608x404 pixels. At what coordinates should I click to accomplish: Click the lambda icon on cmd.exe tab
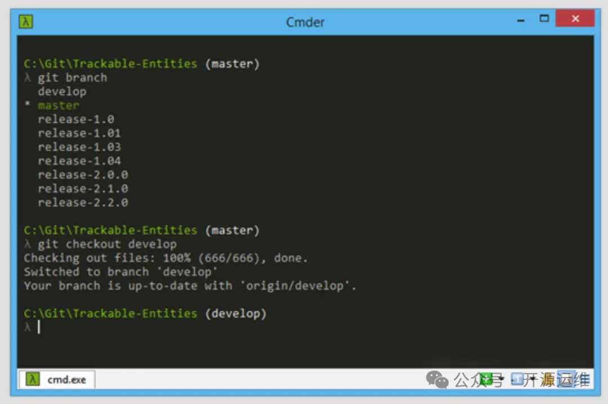pos(33,379)
